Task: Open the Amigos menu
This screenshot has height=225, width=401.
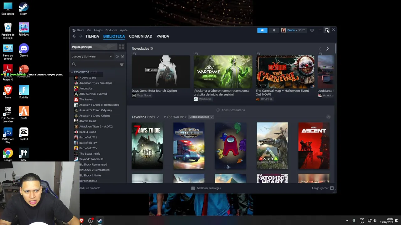Action: [98, 30]
